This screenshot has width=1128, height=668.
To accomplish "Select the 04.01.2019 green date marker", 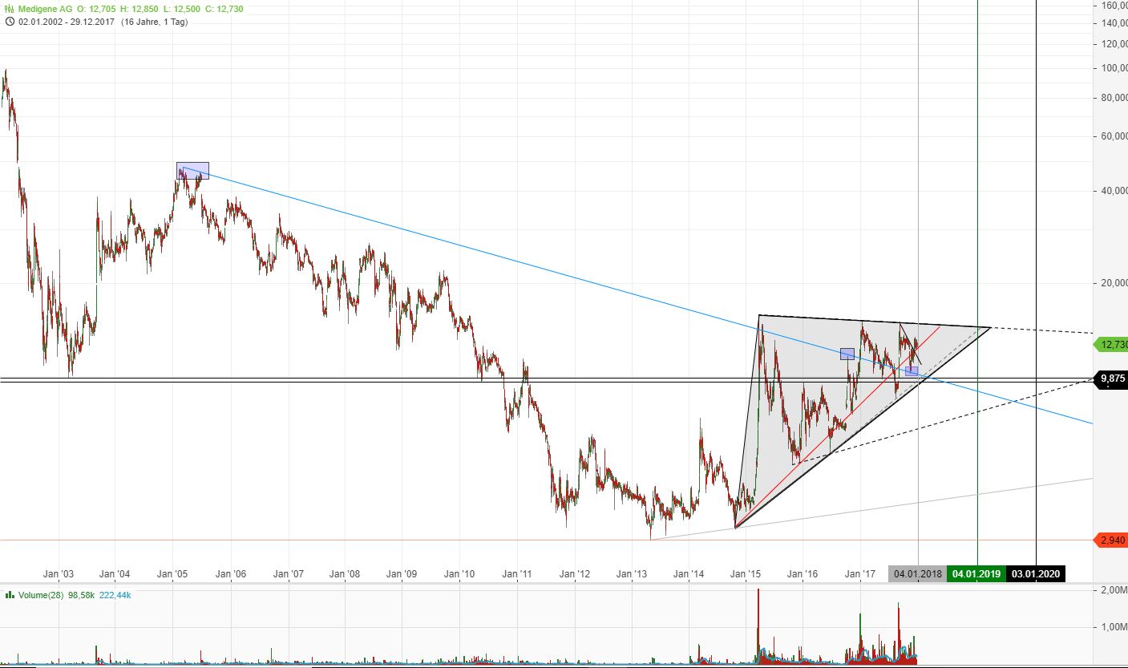I will 975,573.
